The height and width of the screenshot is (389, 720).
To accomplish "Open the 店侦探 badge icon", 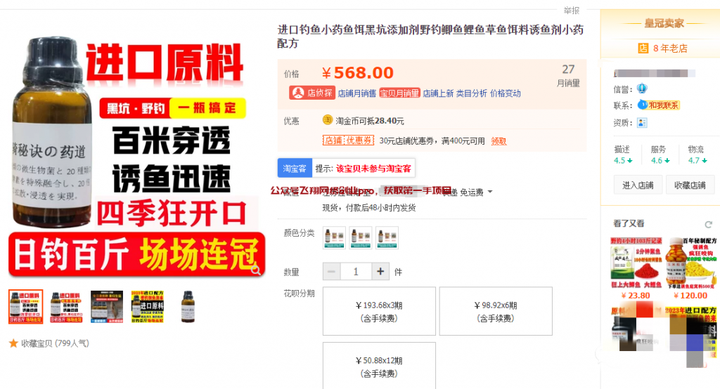I will point(298,93).
